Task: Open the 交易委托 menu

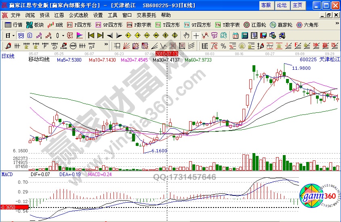Action: 146,15
